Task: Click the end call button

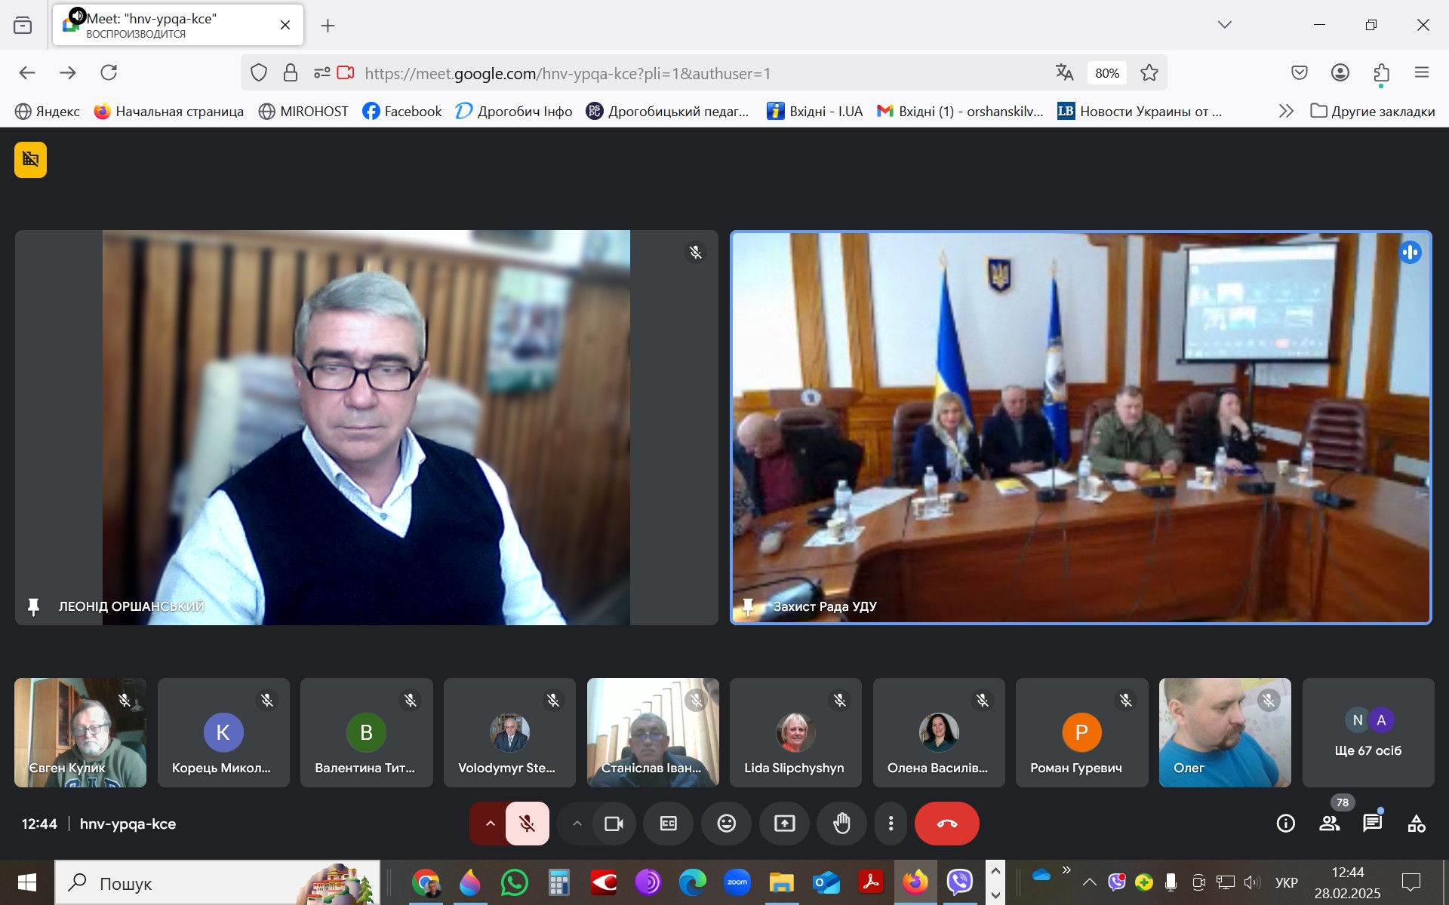Action: [946, 824]
